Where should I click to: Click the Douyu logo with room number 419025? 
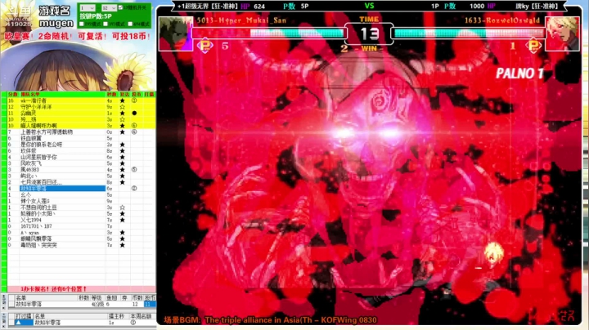click(18, 16)
